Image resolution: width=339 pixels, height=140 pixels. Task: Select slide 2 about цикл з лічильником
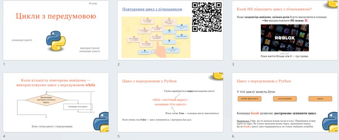click(170, 31)
